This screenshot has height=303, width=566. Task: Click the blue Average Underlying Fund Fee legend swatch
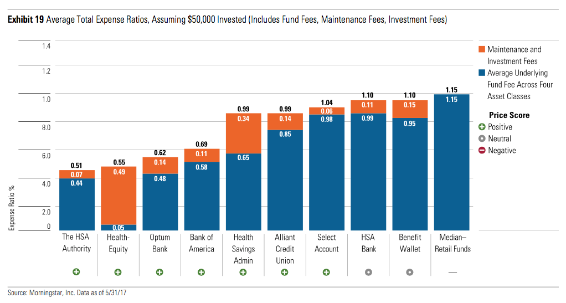482,73
